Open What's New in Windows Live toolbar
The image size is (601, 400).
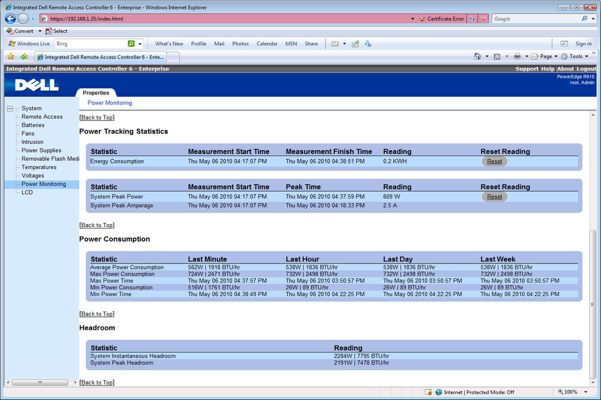pyautogui.click(x=169, y=43)
